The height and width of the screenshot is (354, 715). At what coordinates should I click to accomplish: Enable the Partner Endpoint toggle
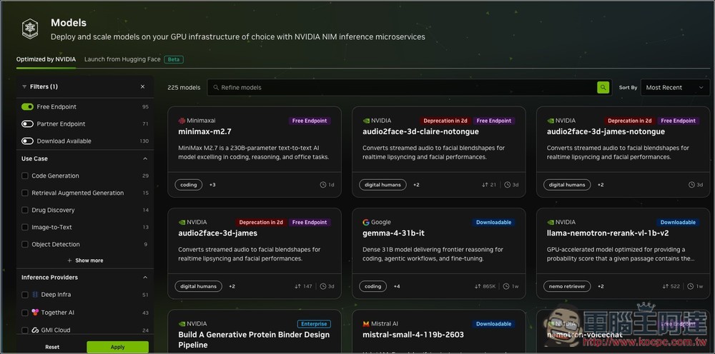(27, 123)
